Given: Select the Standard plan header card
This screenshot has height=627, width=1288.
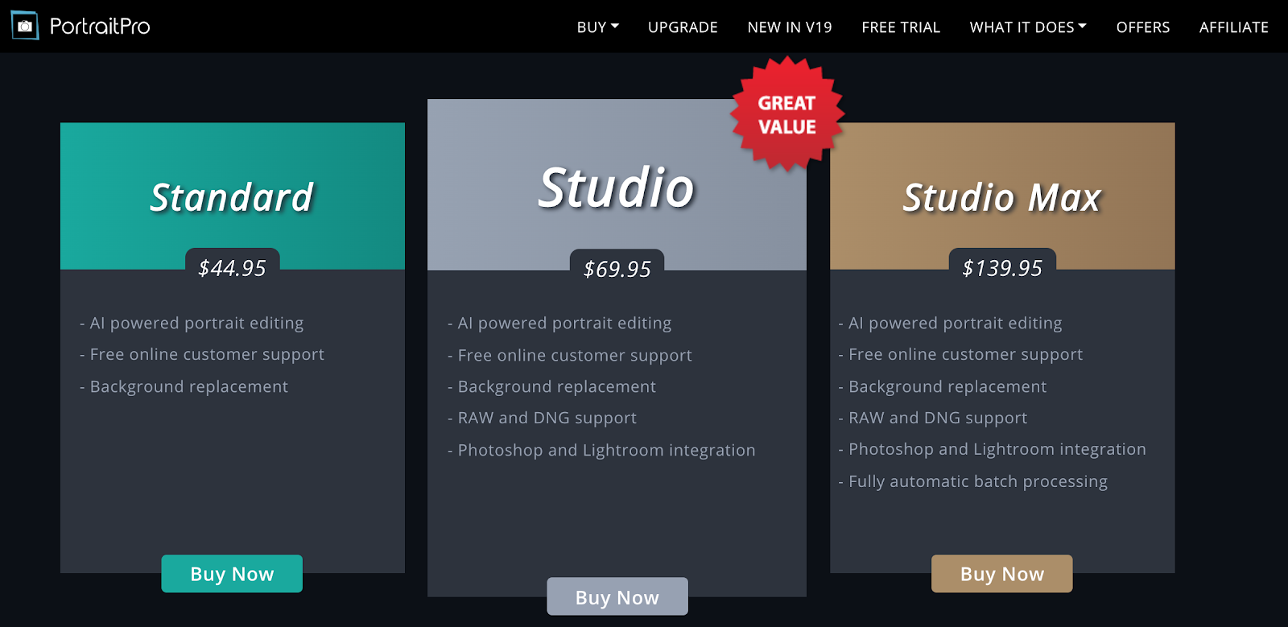Looking at the screenshot, I should coord(233,196).
